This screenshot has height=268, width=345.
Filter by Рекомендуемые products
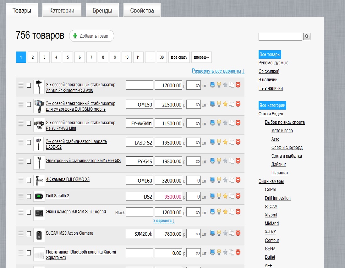tap(273, 63)
